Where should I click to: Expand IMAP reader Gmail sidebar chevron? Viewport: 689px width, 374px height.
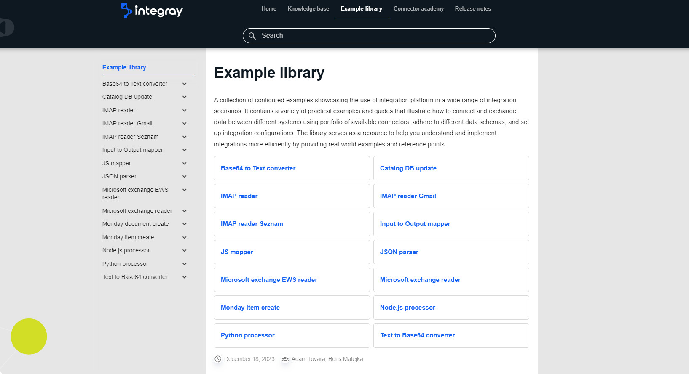(184, 124)
